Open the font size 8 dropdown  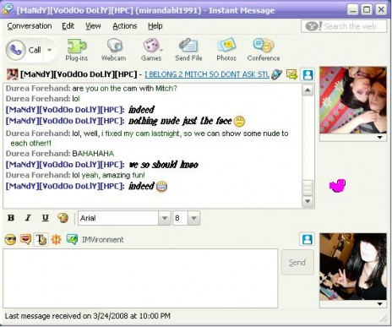coord(193,218)
